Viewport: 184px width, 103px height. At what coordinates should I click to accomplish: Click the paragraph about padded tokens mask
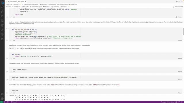click(x=96, y=23)
